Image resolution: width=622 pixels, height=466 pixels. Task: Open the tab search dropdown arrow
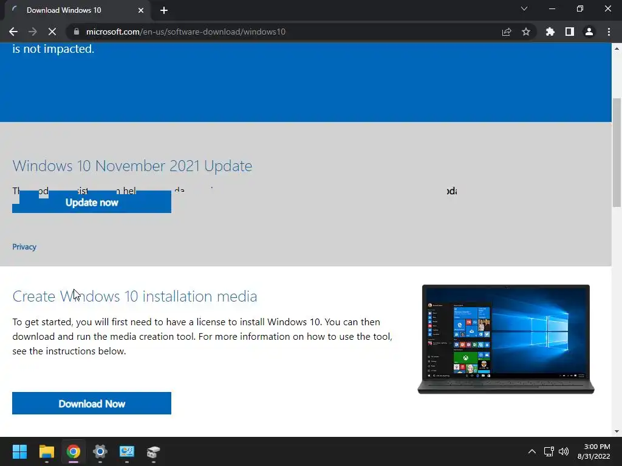524,8
